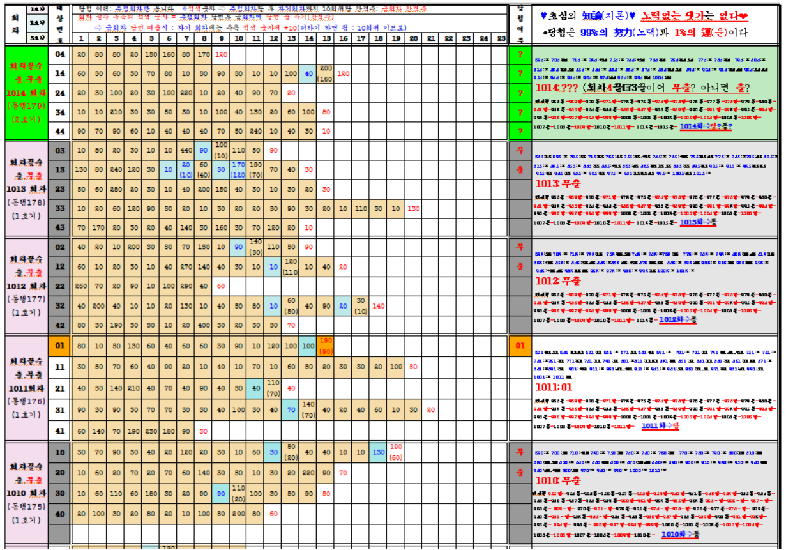Click the pink '1013 회차' round label
Image resolution: width=786 pixels, height=550 pixels.
click(x=26, y=190)
